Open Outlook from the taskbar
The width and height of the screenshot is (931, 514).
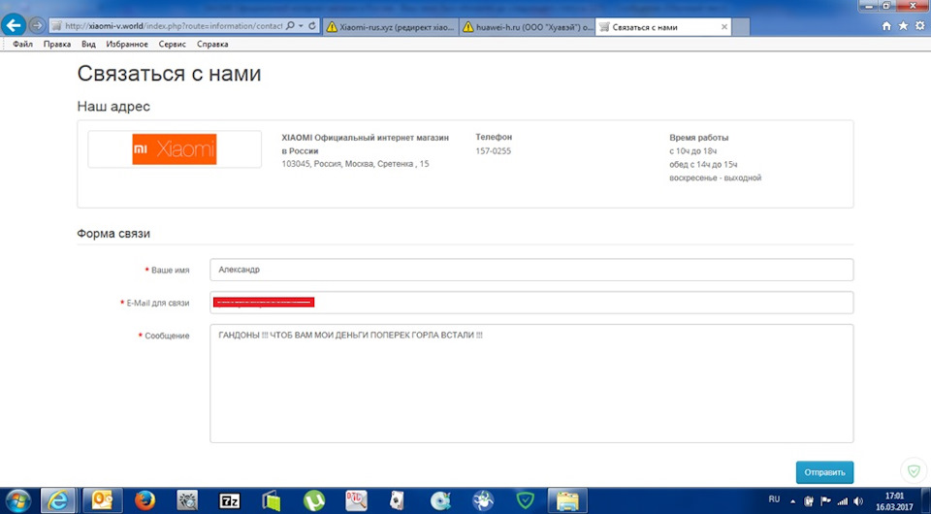[x=102, y=500]
